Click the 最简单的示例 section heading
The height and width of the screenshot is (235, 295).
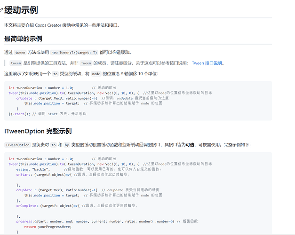point(23,39)
